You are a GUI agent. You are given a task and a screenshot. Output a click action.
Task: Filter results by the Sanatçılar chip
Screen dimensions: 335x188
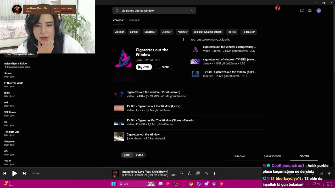(150, 32)
